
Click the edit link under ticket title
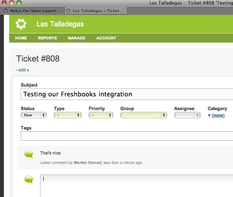pyautogui.click(x=24, y=70)
